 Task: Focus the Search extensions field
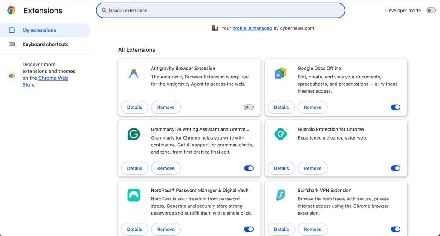pos(220,10)
